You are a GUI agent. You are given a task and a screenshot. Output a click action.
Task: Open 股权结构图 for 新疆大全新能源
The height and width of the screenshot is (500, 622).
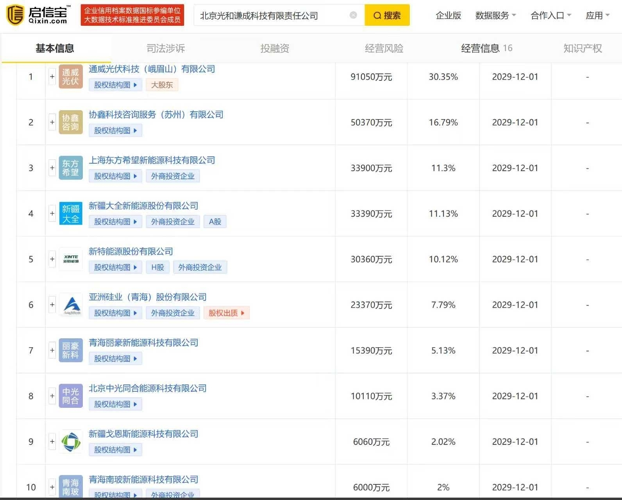click(x=115, y=222)
